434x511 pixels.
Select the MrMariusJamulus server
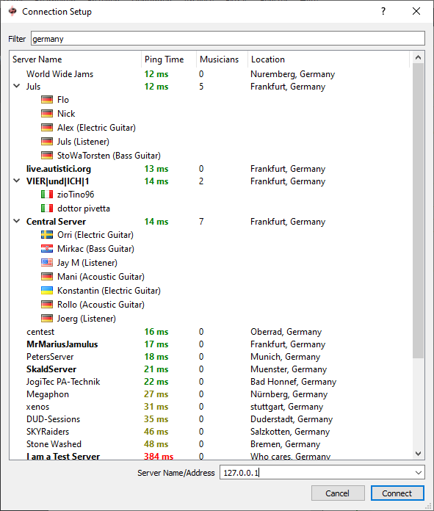pos(209,344)
